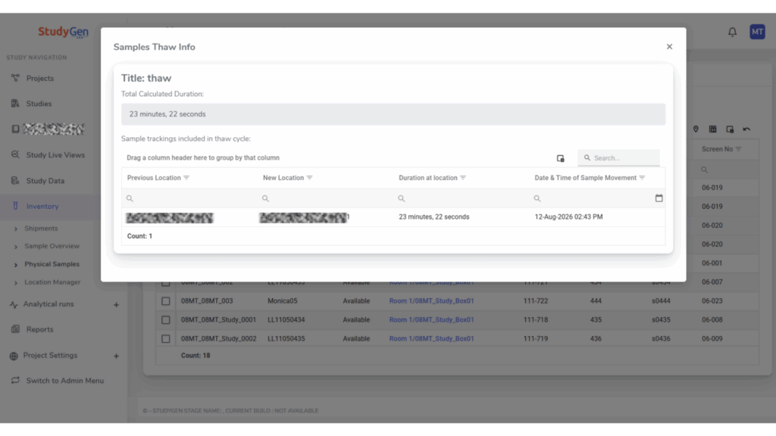Click the thaw dialog Search field

pos(618,157)
